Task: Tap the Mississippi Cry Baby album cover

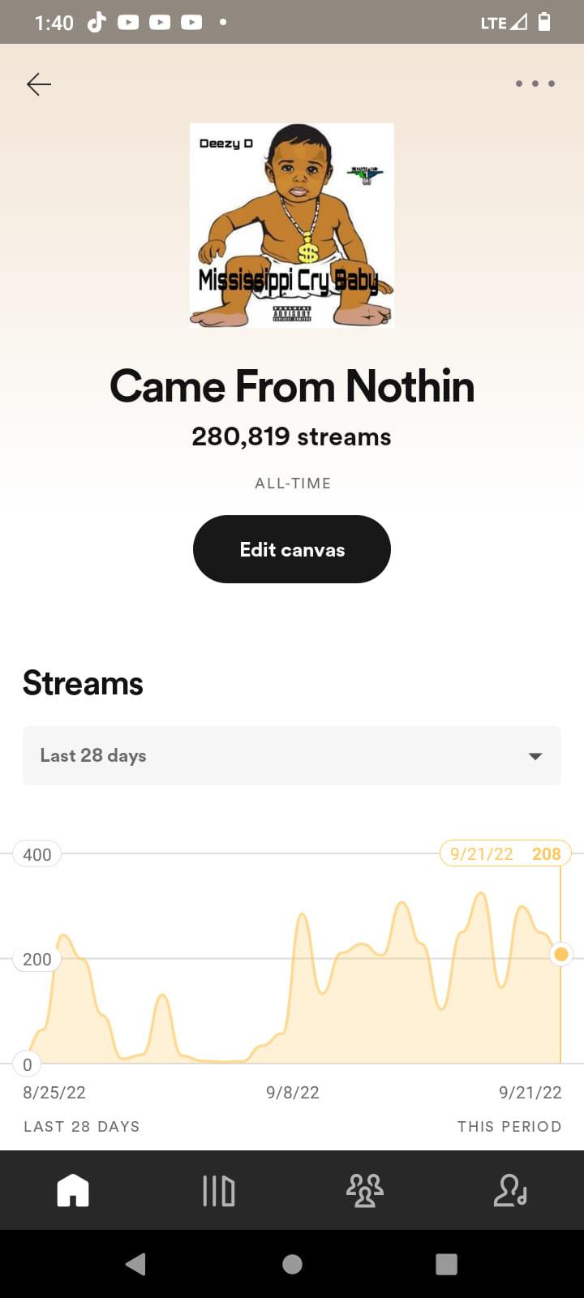Action: coord(292,226)
